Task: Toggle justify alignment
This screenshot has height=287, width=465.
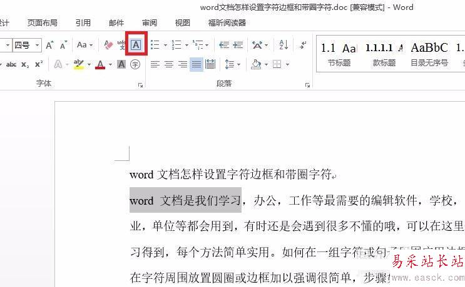Action: 197,64
